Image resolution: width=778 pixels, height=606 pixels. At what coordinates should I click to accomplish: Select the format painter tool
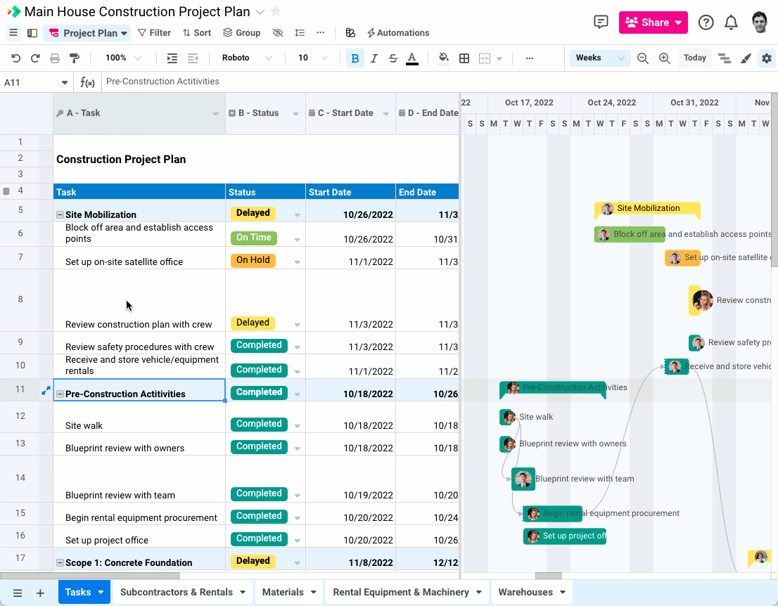click(75, 58)
